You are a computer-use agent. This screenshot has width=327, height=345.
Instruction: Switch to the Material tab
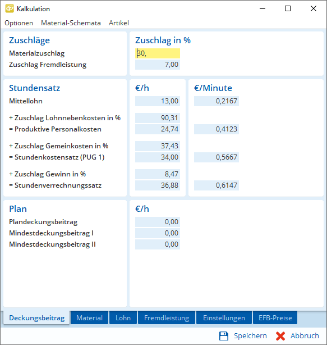click(89, 317)
